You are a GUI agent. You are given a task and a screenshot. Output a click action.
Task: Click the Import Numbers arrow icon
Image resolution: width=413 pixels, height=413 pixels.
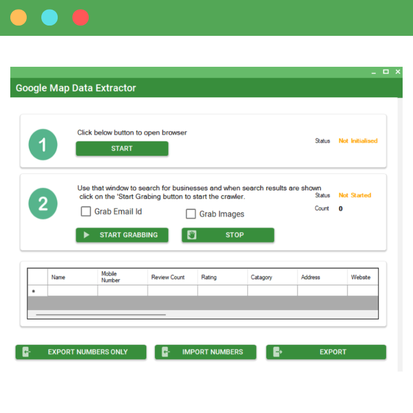(x=166, y=352)
